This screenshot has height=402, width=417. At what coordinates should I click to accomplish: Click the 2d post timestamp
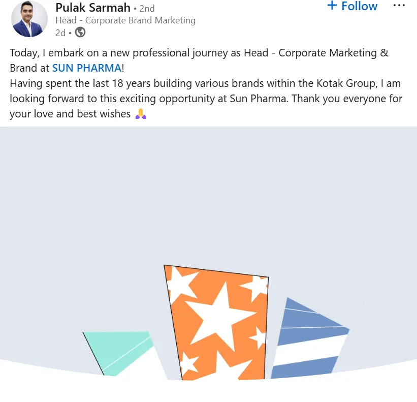coord(60,33)
